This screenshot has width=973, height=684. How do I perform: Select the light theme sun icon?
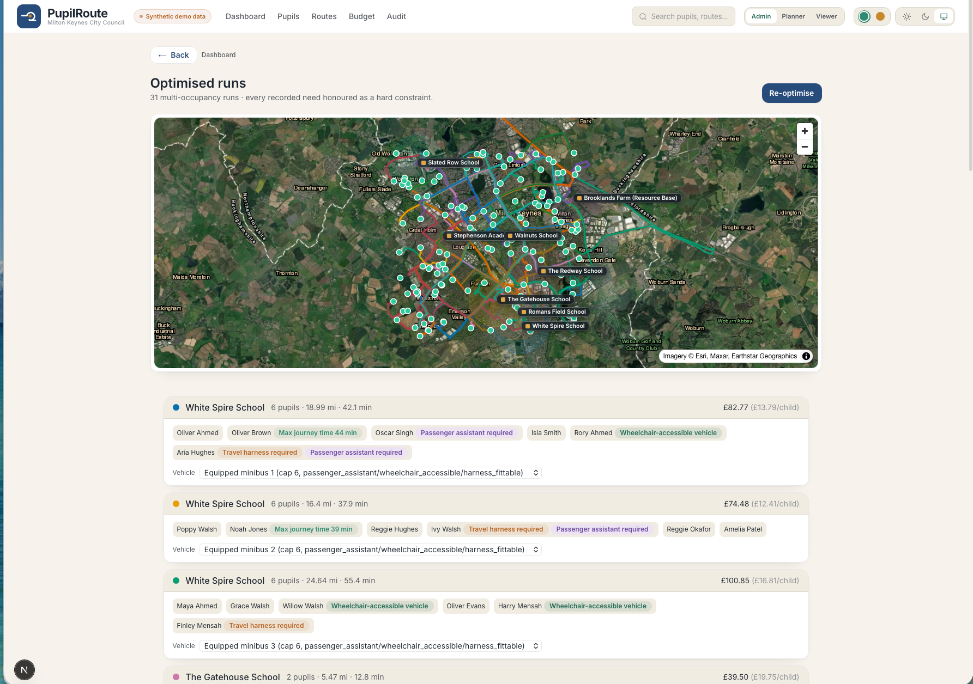(906, 16)
